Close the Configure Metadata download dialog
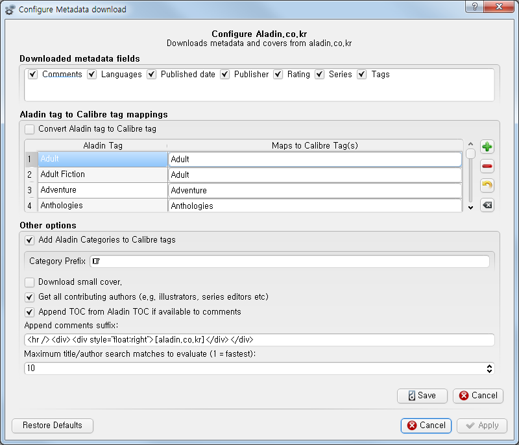 coord(499,6)
